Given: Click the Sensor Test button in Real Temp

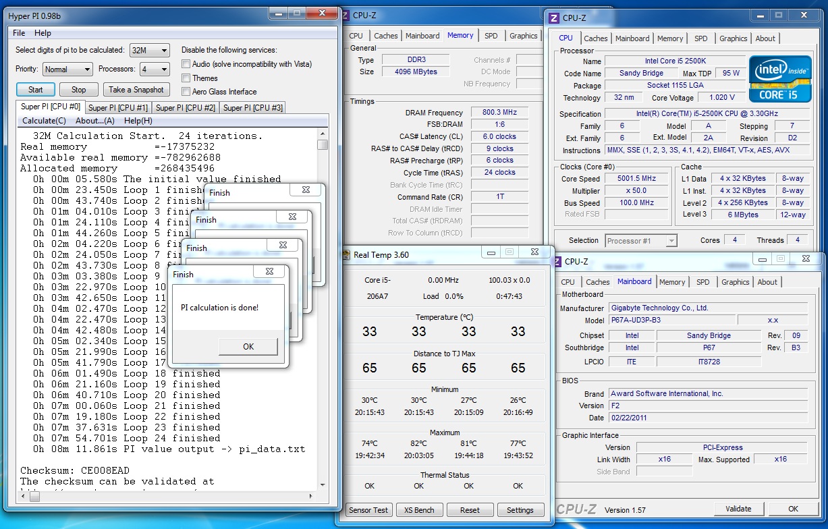Looking at the screenshot, I should pyautogui.click(x=368, y=510).
